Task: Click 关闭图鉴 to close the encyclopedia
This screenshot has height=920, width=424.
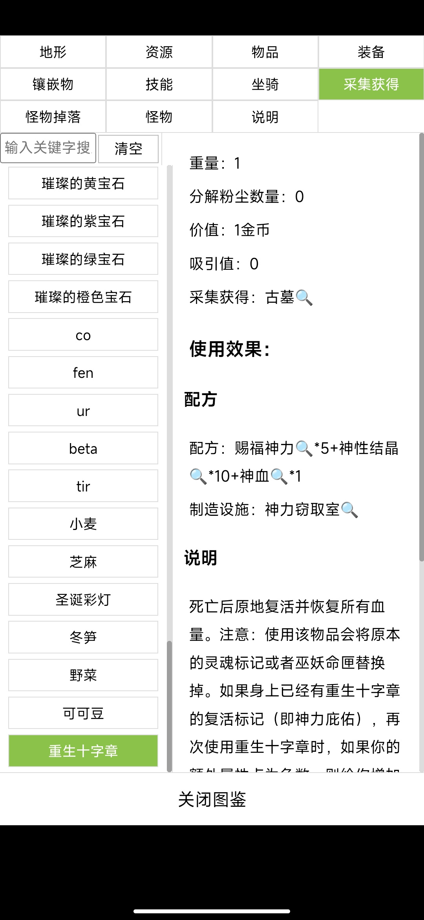Action: click(212, 799)
